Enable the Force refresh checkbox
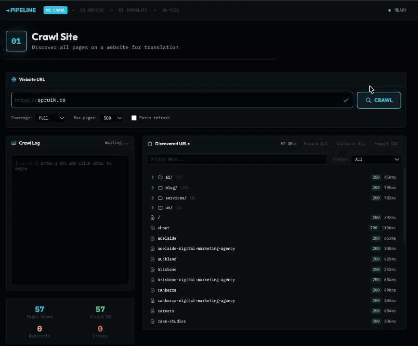 tap(134, 118)
